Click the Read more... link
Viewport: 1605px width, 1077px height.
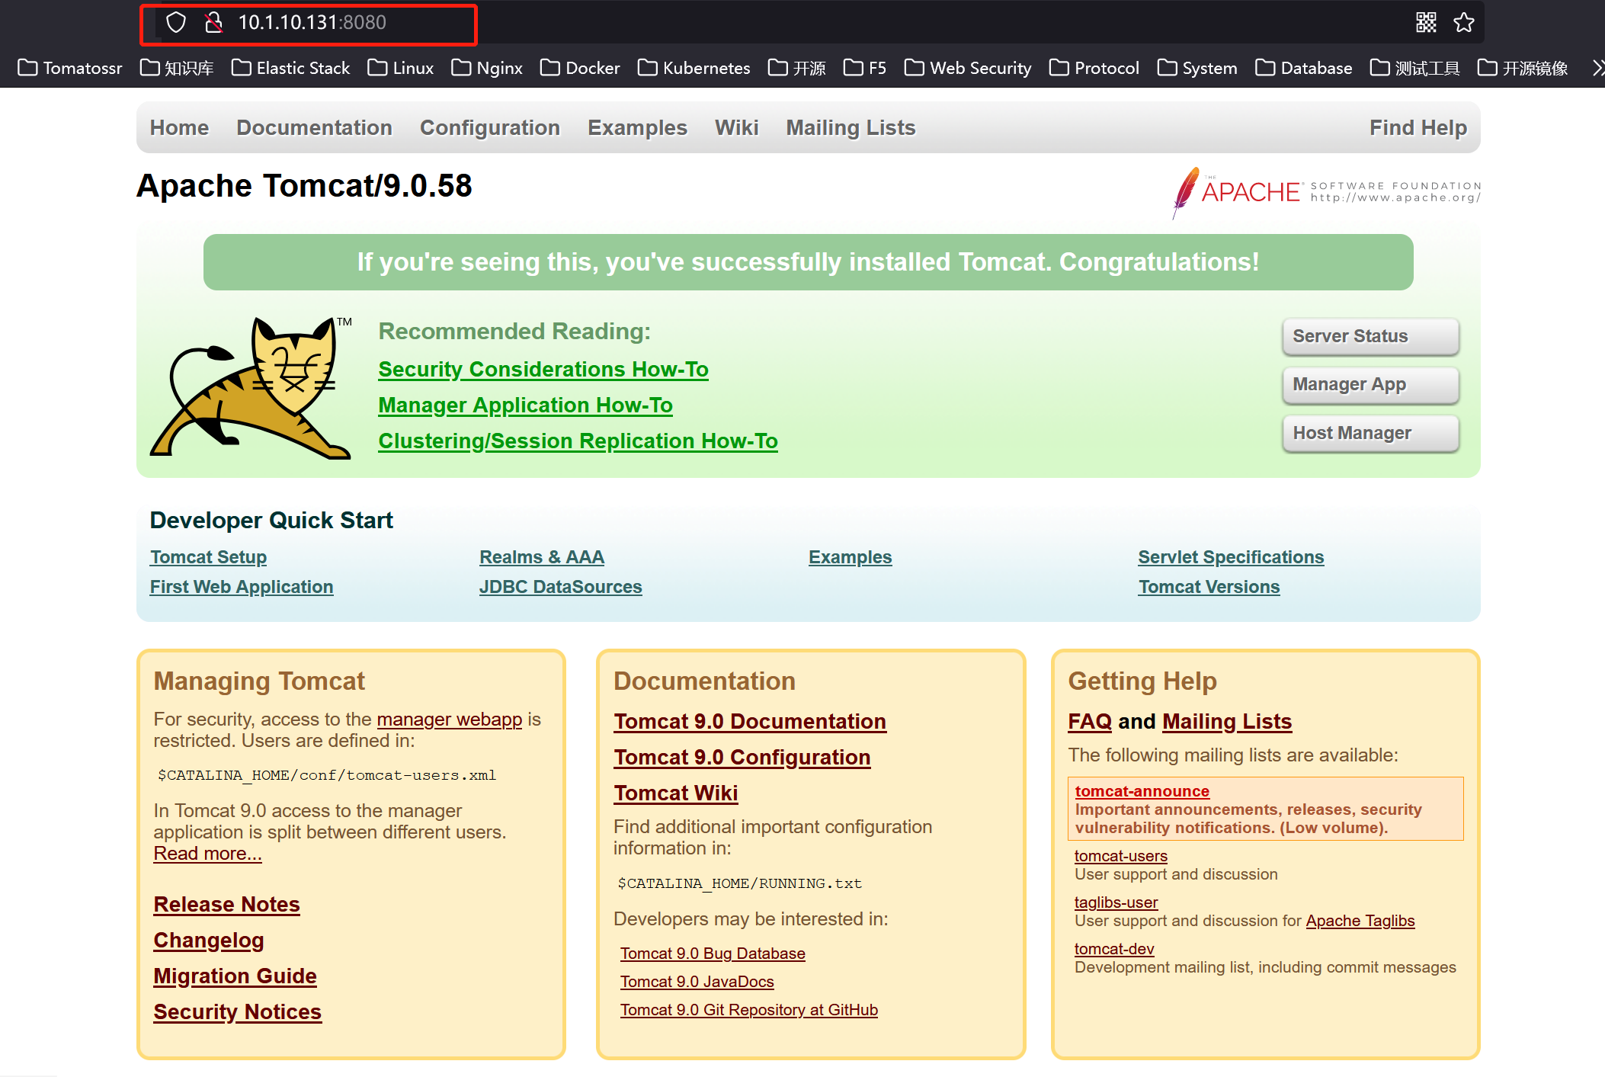point(207,854)
